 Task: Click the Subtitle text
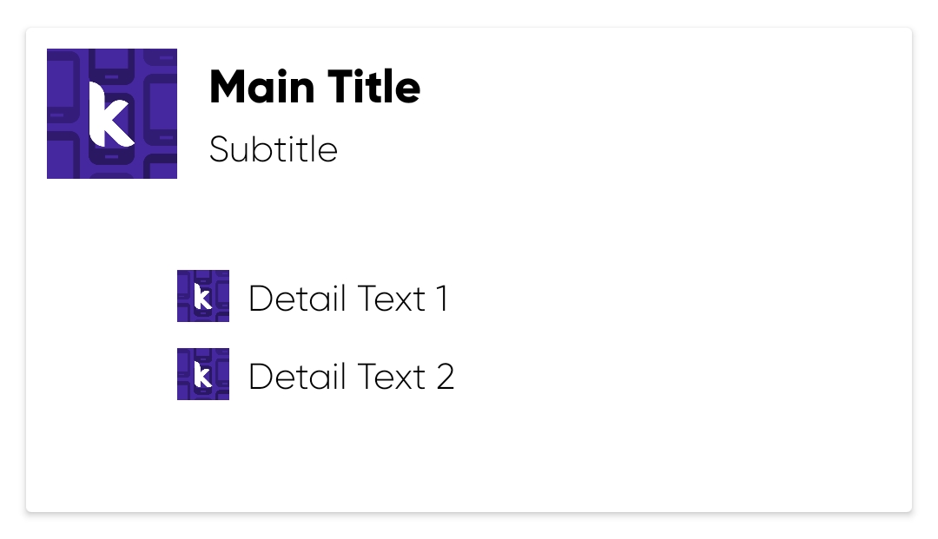(273, 149)
